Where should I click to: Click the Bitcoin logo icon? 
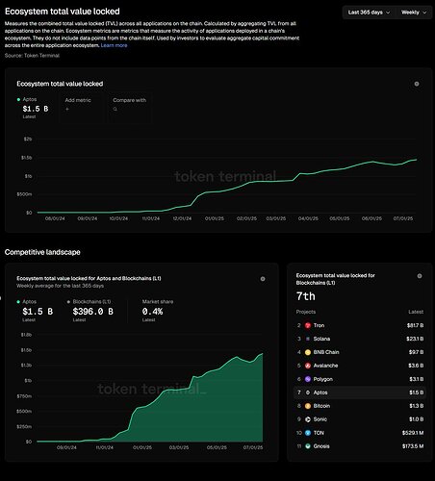[308, 406]
